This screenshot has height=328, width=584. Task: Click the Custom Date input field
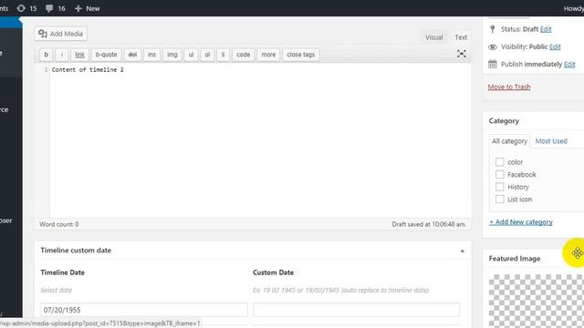tap(357, 310)
